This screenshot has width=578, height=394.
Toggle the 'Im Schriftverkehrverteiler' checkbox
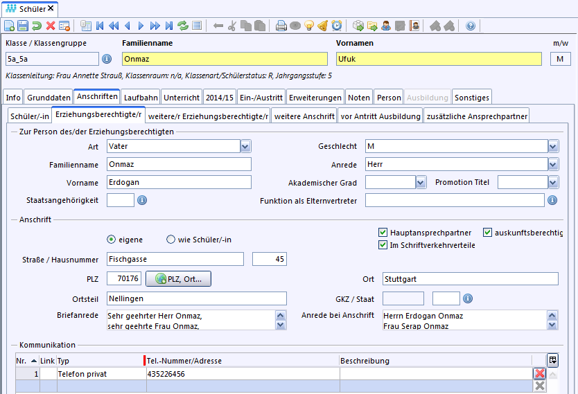pos(383,245)
